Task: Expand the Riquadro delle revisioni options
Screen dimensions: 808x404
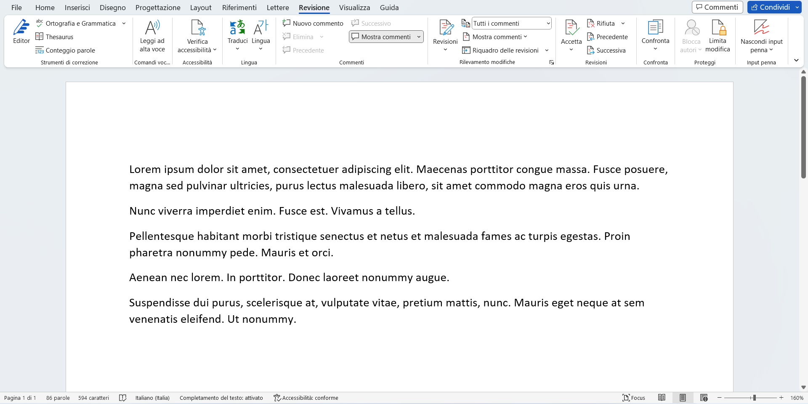Action: pos(547,50)
